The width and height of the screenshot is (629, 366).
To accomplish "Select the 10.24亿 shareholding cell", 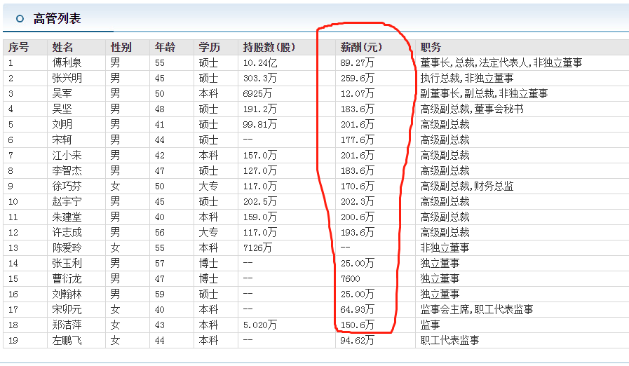I will coord(261,63).
